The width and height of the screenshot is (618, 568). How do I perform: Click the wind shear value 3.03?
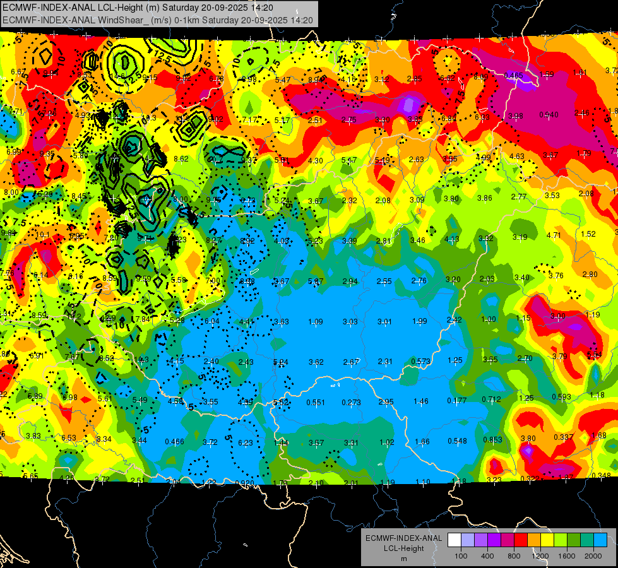tap(350, 322)
